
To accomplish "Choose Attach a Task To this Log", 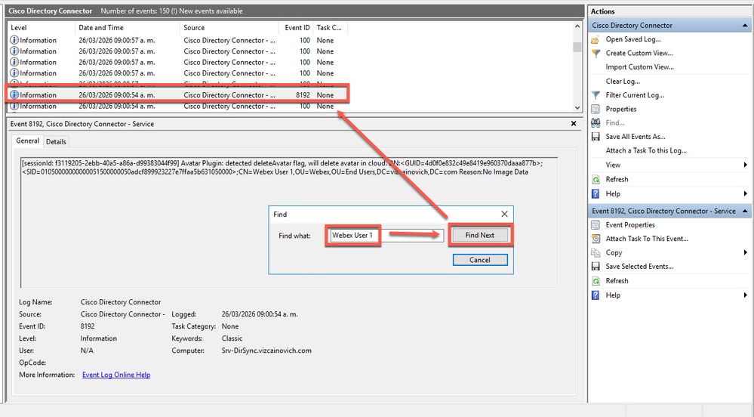I will pyautogui.click(x=646, y=151).
